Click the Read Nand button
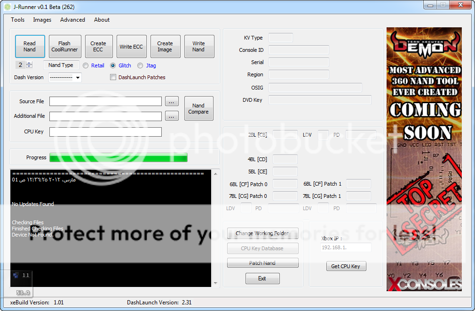Screen dimensions: 475x311 coord(30,47)
